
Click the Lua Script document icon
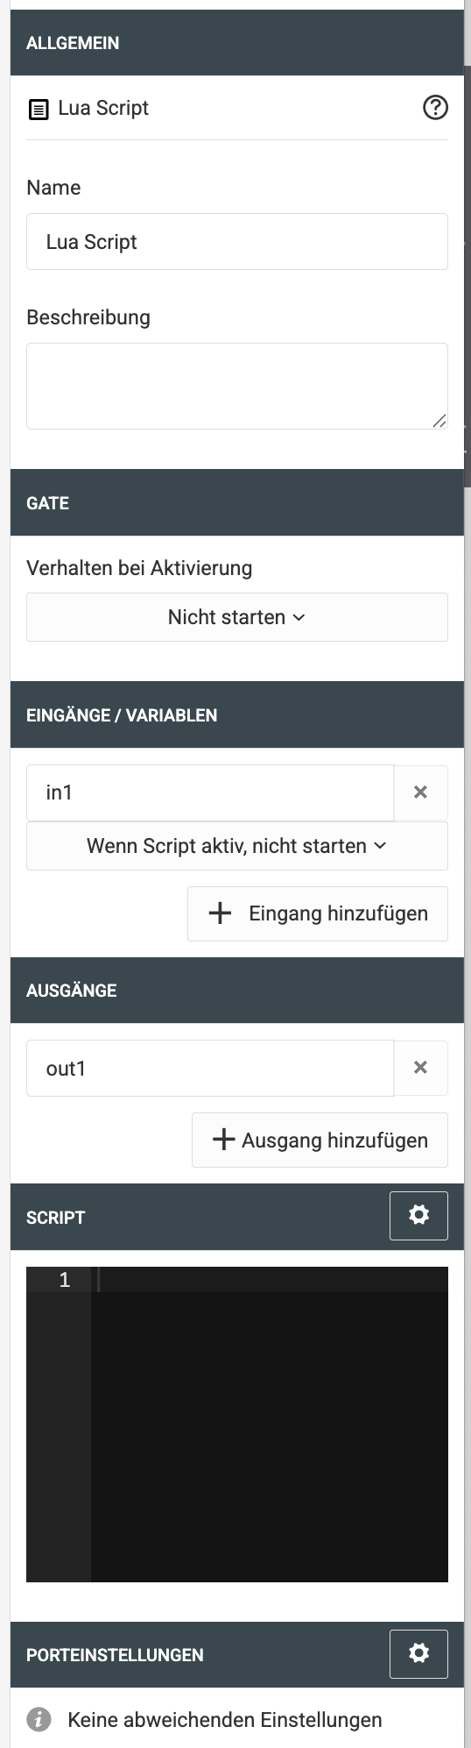39,110
